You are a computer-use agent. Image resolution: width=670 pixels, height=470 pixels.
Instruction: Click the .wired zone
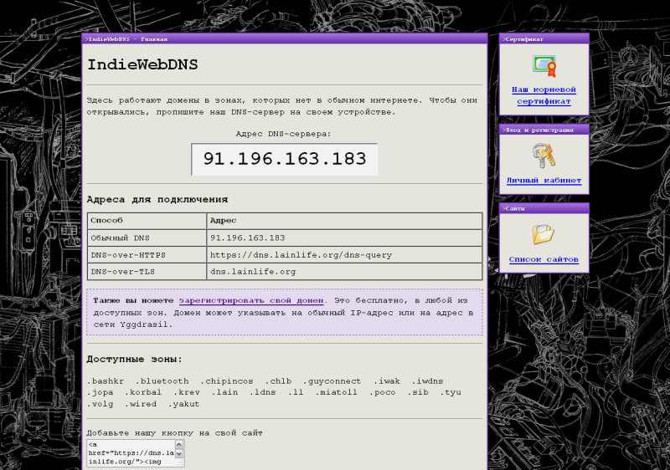141,404
